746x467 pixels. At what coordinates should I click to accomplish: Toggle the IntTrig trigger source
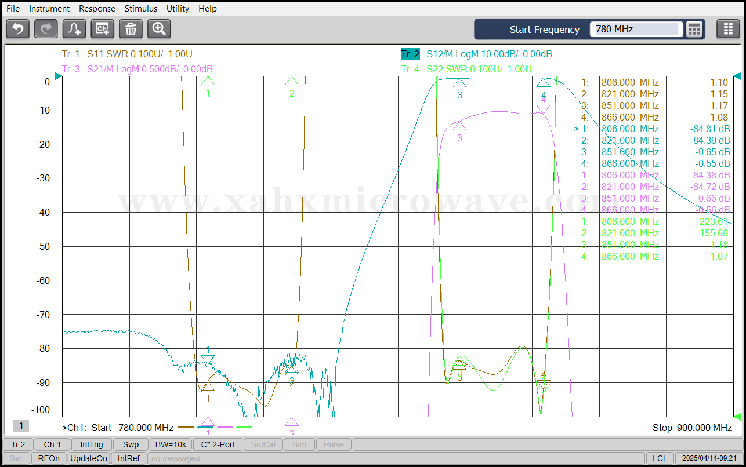(x=92, y=444)
